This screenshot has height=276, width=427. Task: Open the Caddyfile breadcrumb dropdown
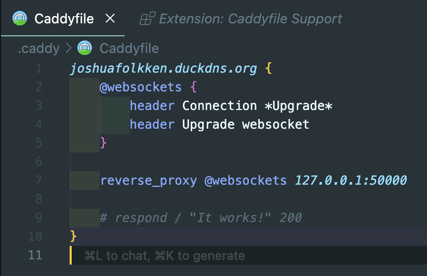tap(128, 49)
